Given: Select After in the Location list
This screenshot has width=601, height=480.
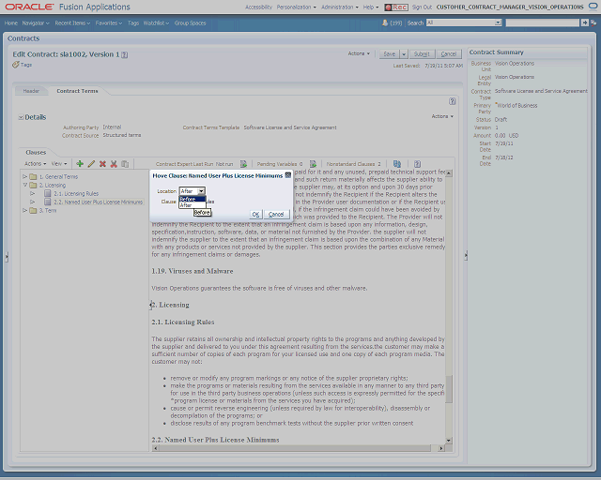Looking at the screenshot, I should pyautogui.click(x=193, y=205).
